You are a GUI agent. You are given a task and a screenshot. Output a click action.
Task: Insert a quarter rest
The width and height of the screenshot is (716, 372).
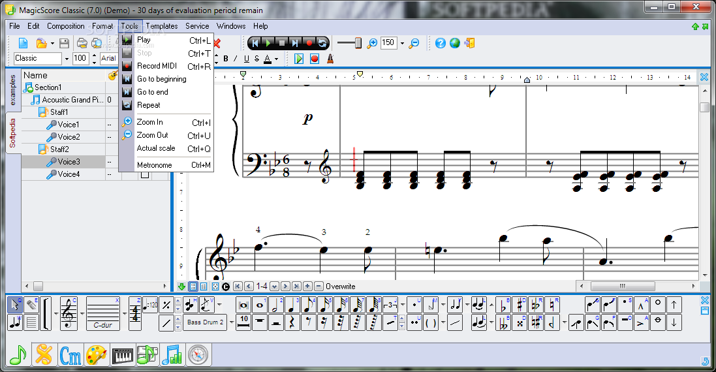click(x=292, y=322)
